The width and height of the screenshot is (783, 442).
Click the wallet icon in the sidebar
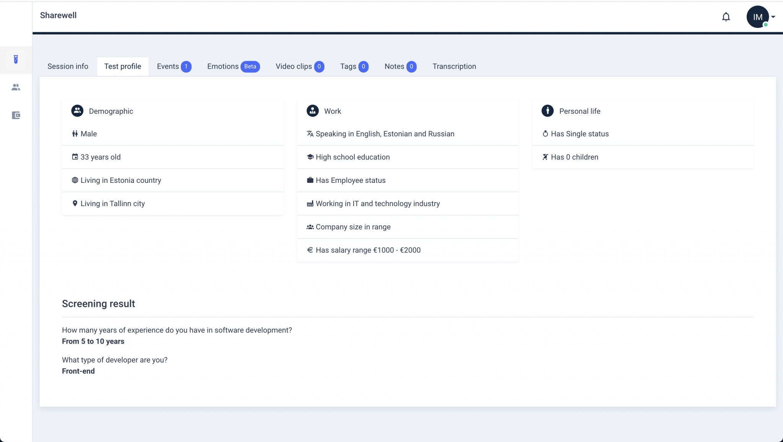point(16,115)
